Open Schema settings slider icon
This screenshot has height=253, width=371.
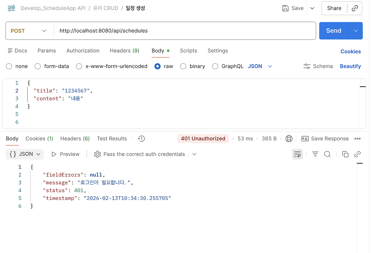coord(307,66)
